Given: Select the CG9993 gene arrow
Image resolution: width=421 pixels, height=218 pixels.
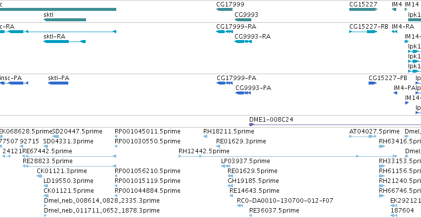Looking at the screenshot, I should click(x=243, y=20).
